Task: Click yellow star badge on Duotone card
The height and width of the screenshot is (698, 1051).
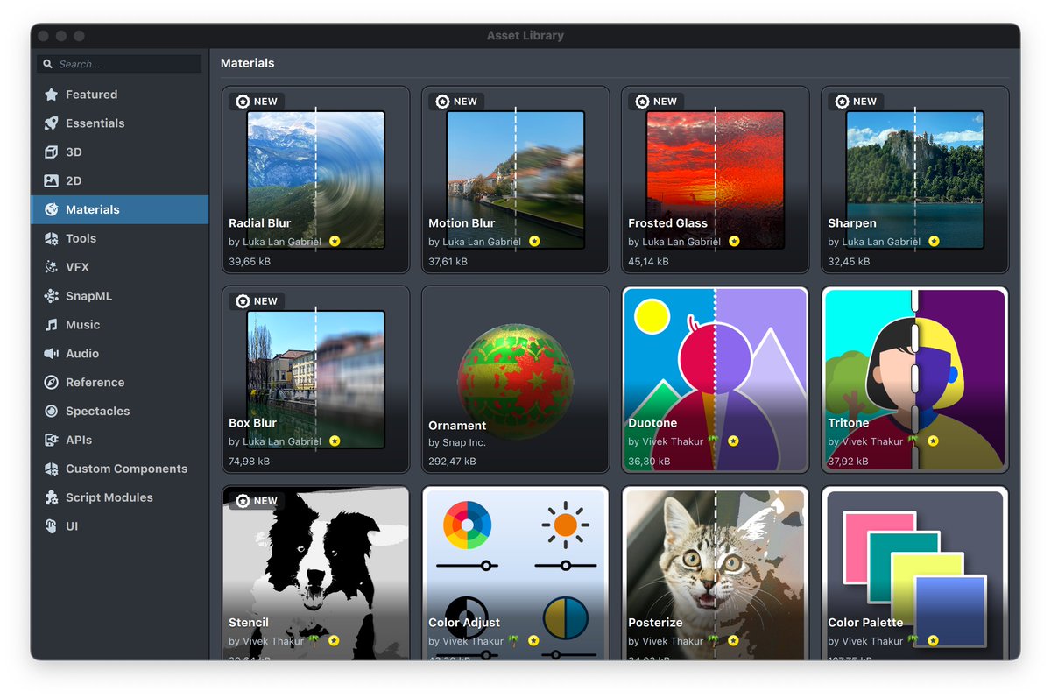Action: click(733, 441)
